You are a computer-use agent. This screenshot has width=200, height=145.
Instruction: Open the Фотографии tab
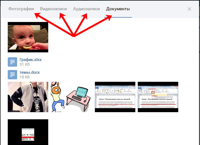(21, 9)
